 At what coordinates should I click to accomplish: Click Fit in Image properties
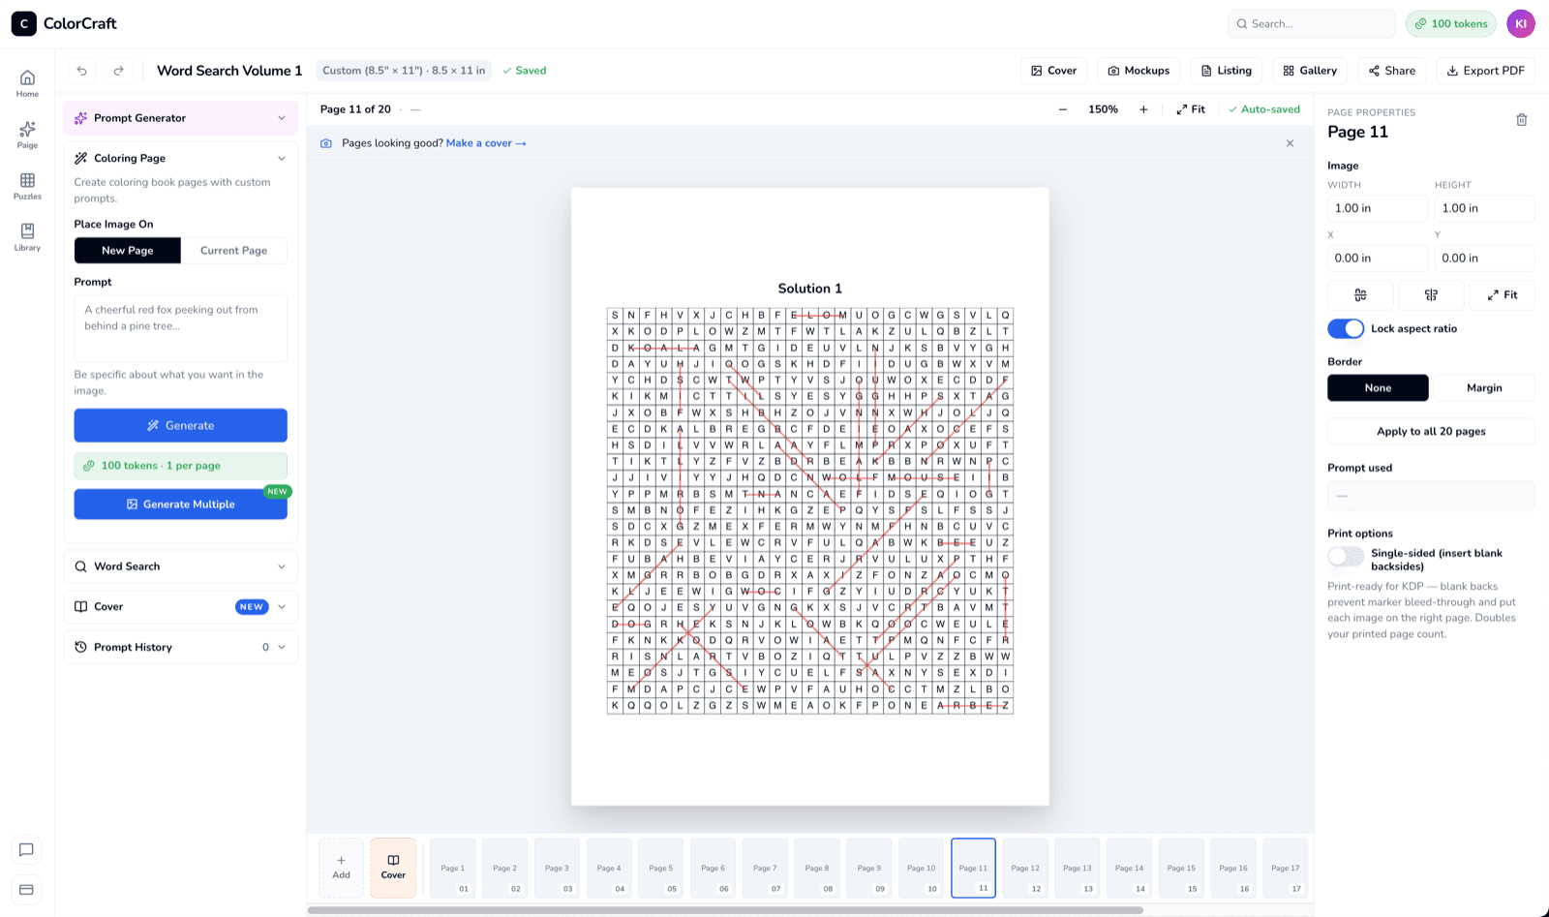1502,294
